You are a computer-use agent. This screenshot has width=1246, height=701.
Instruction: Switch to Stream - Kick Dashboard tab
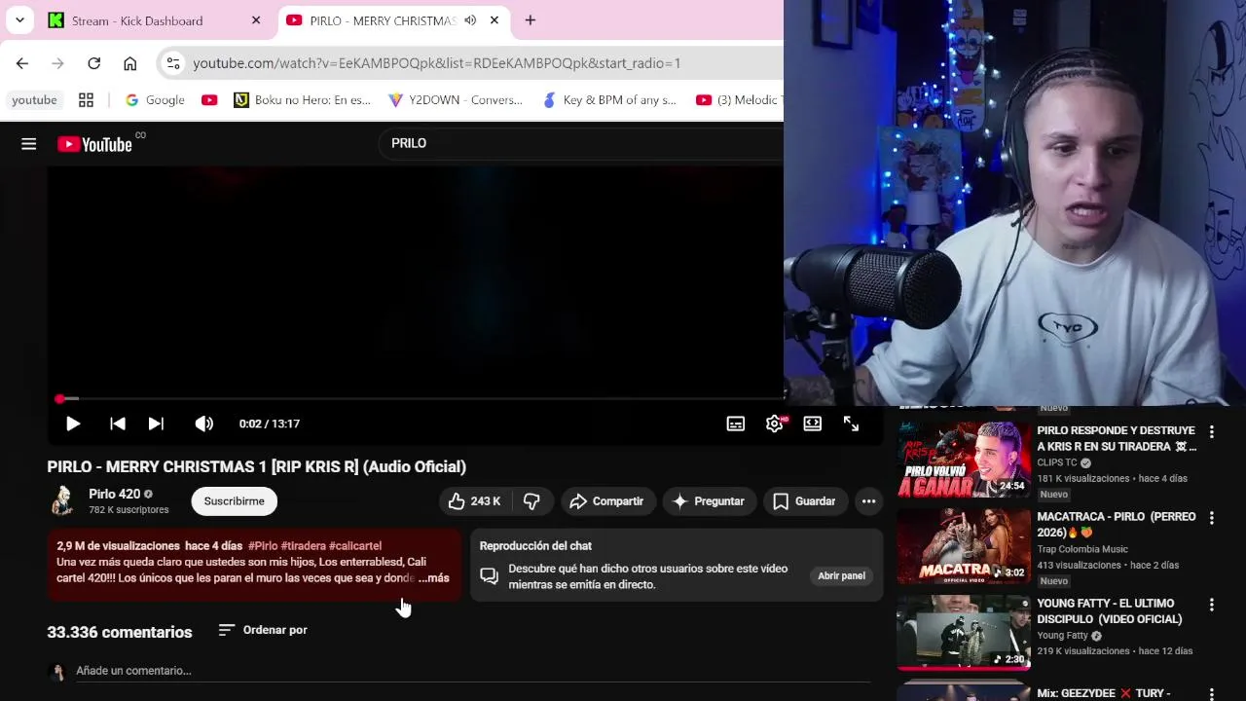[156, 20]
